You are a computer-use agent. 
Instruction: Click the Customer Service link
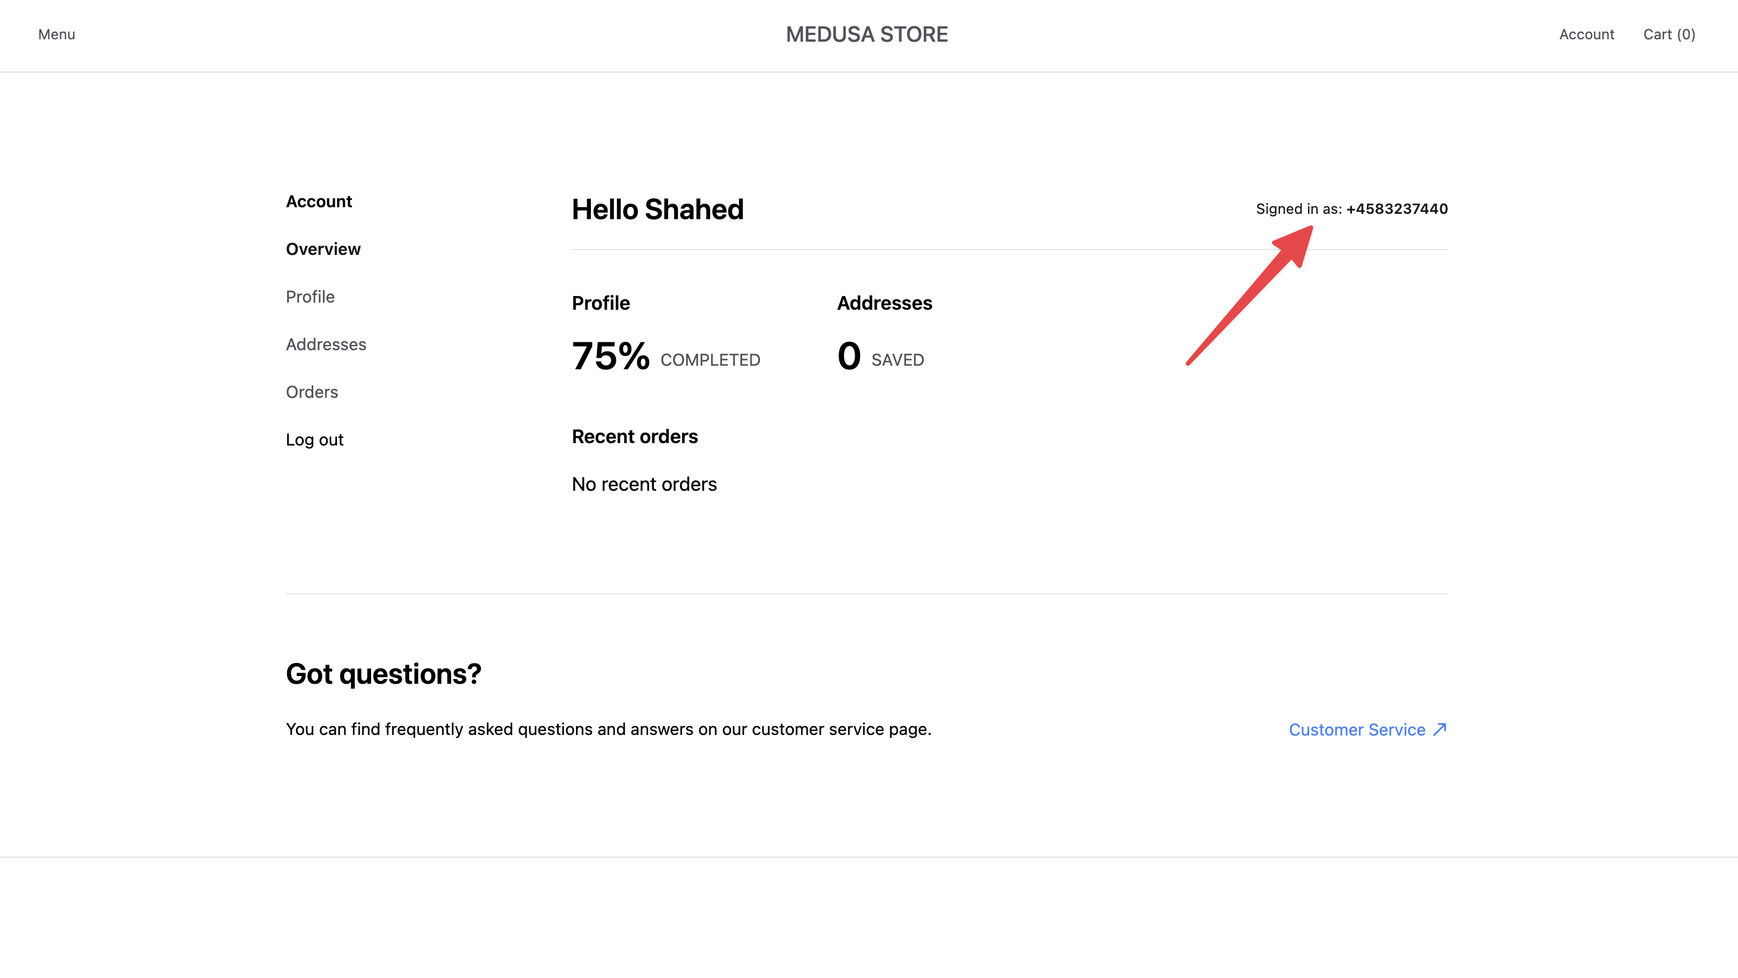[1356, 730]
